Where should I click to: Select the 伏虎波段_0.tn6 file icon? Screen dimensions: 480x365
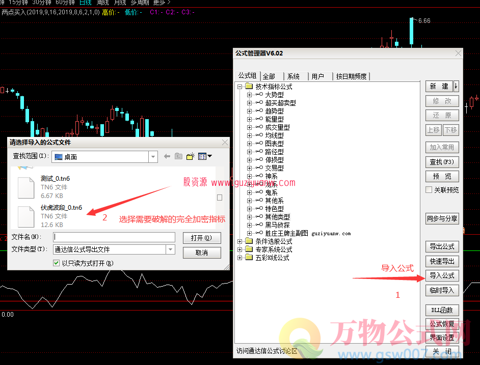click(x=26, y=216)
